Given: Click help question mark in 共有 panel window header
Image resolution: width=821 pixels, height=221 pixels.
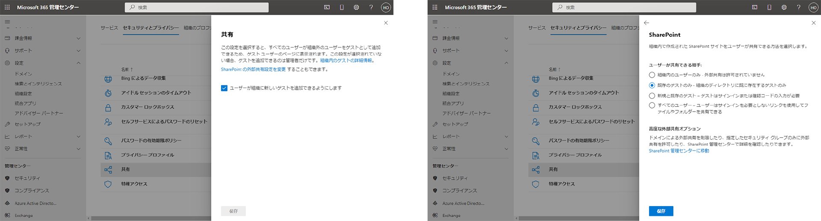Looking at the screenshot, I should [371, 7].
